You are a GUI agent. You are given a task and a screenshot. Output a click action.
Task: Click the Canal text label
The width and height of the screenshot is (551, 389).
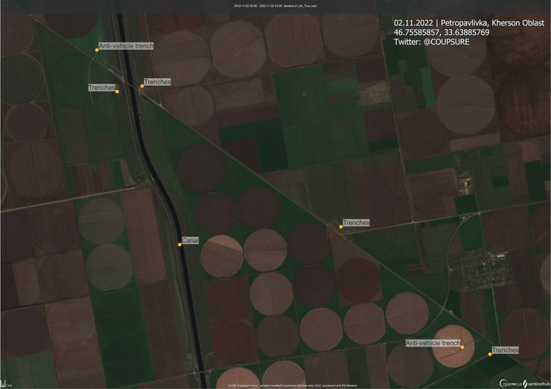click(x=191, y=241)
